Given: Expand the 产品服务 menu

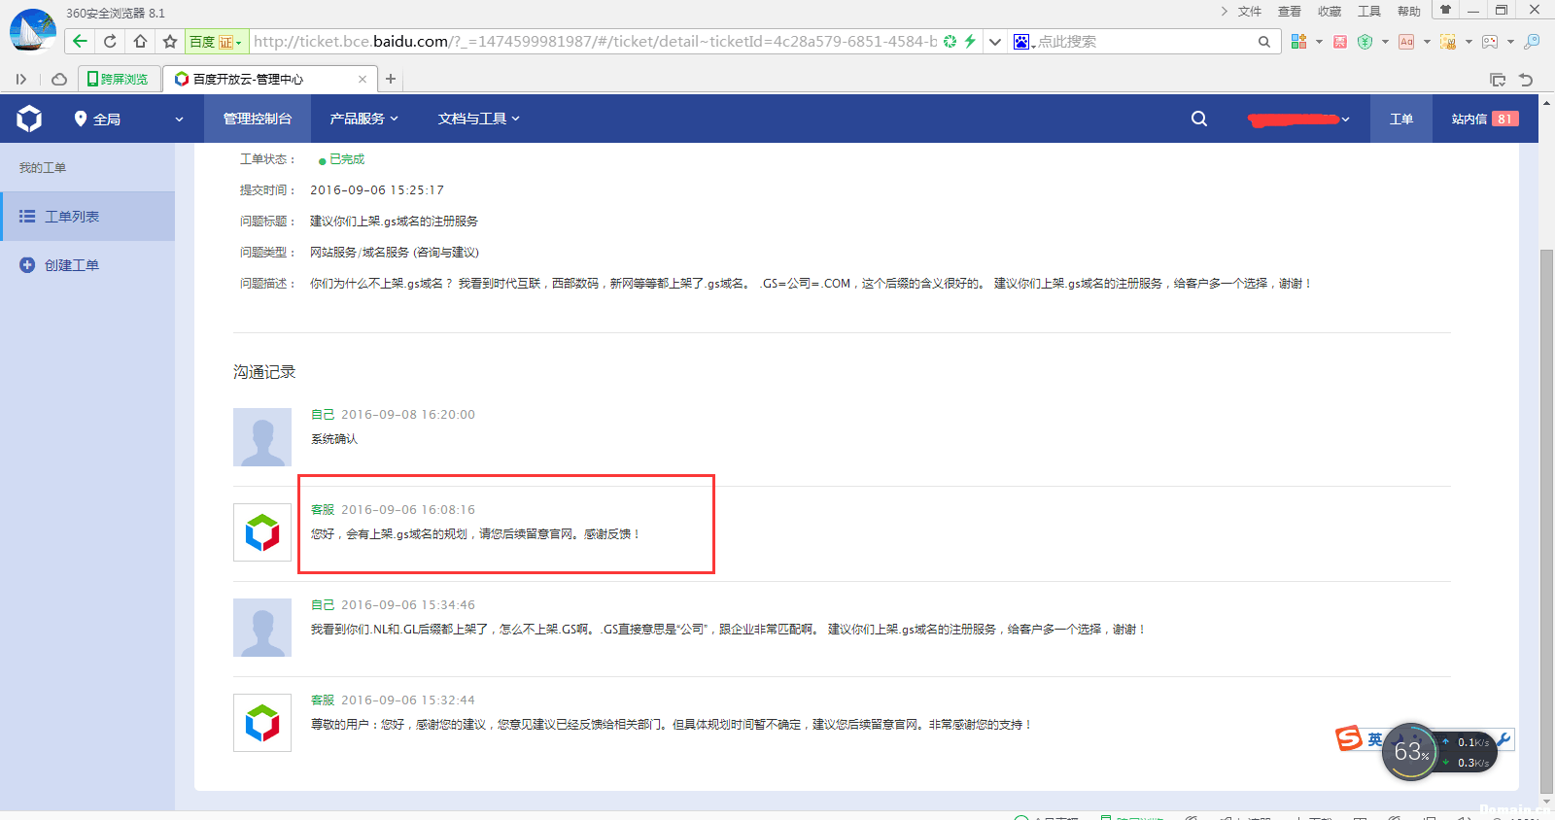Looking at the screenshot, I should coord(363,119).
